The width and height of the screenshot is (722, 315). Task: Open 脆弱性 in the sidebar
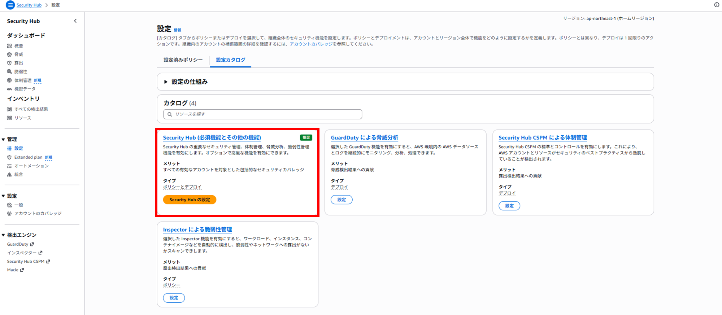(21, 72)
